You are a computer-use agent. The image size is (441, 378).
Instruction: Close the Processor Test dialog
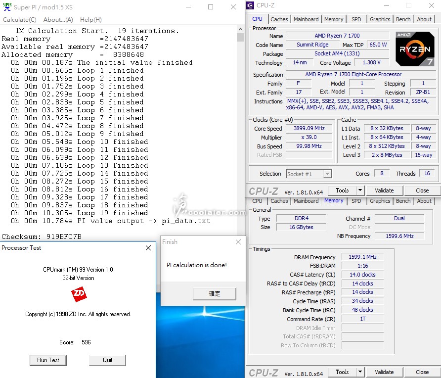click(148, 248)
